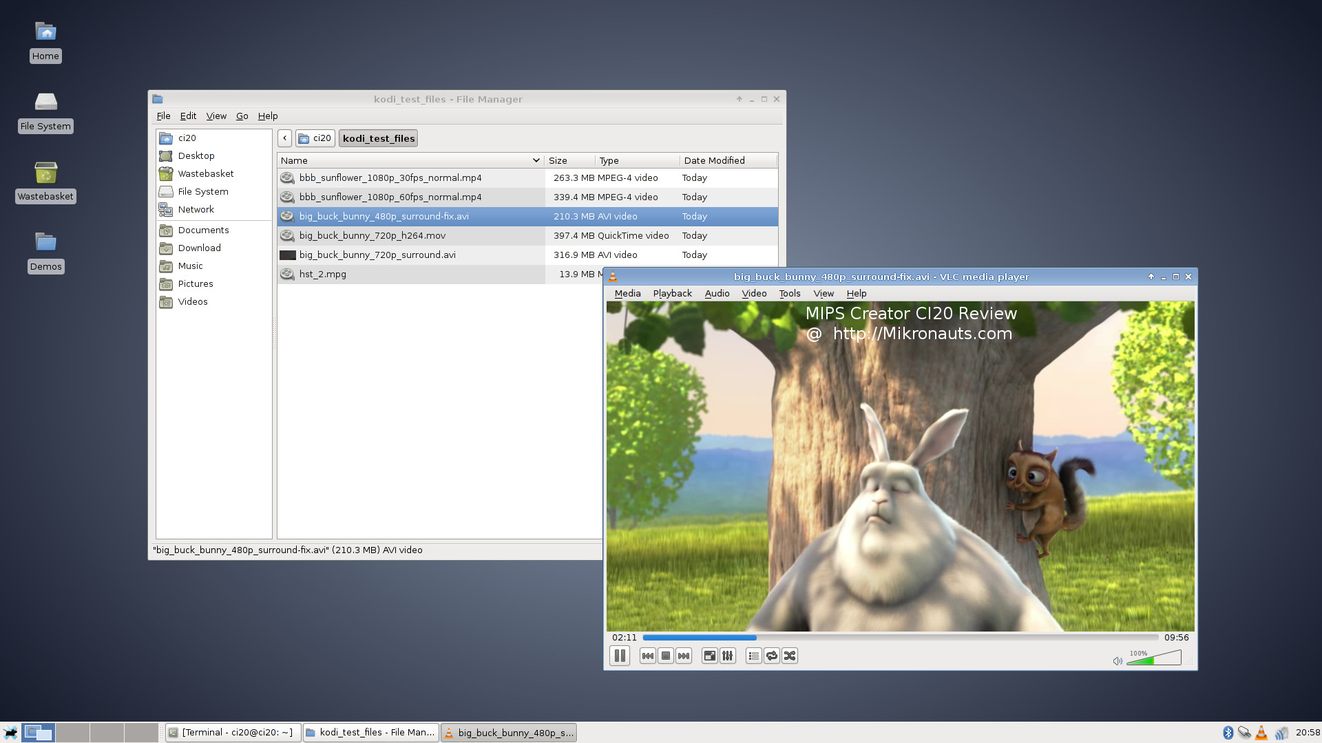
Task: Open VLC Media menu
Action: click(627, 294)
